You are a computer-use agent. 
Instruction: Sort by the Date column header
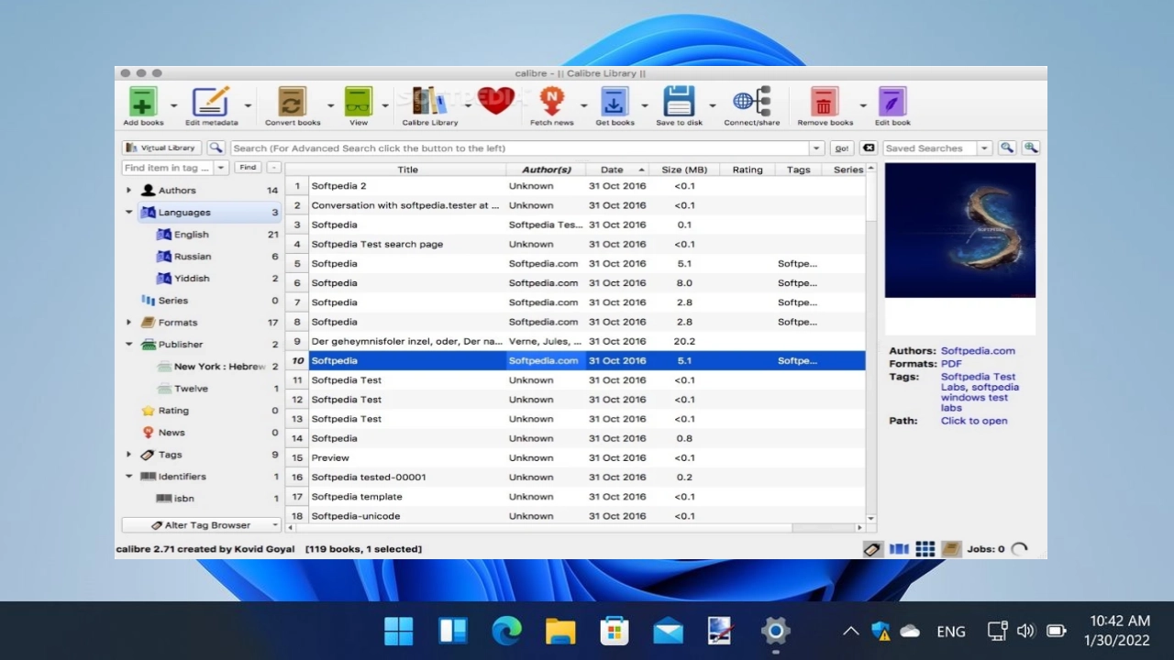(617, 170)
